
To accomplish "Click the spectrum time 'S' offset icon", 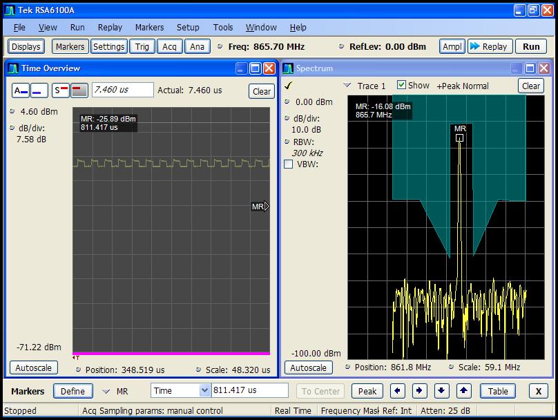I will [61, 90].
